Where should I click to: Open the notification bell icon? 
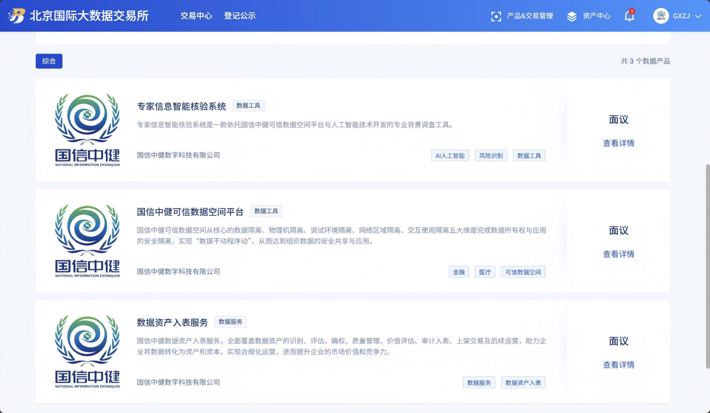click(x=629, y=16)
